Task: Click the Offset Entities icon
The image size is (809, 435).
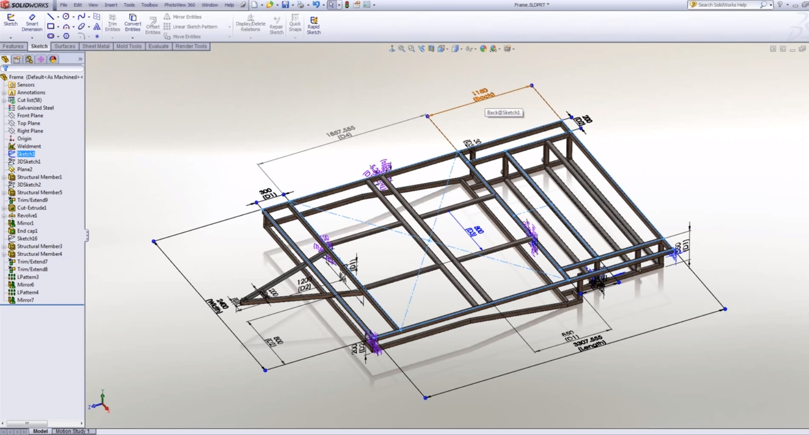Action: [x=152, y=25]
